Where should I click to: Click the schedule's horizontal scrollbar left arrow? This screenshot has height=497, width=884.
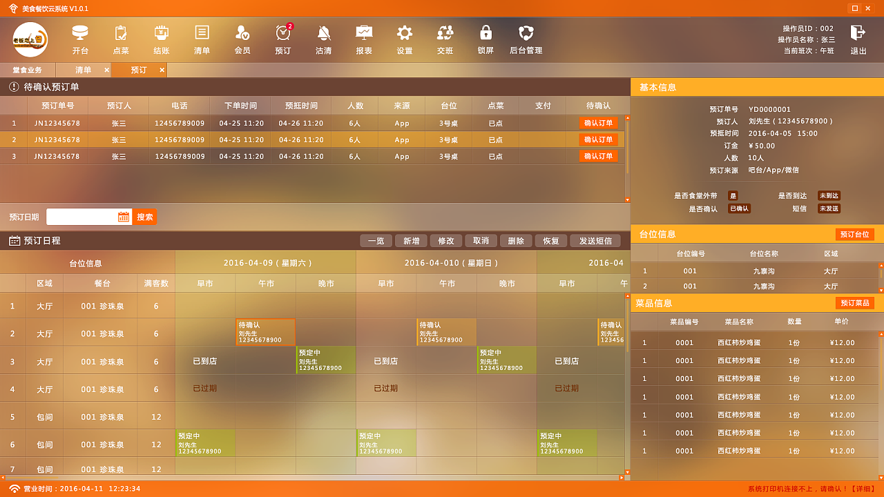tap(3, 478)
